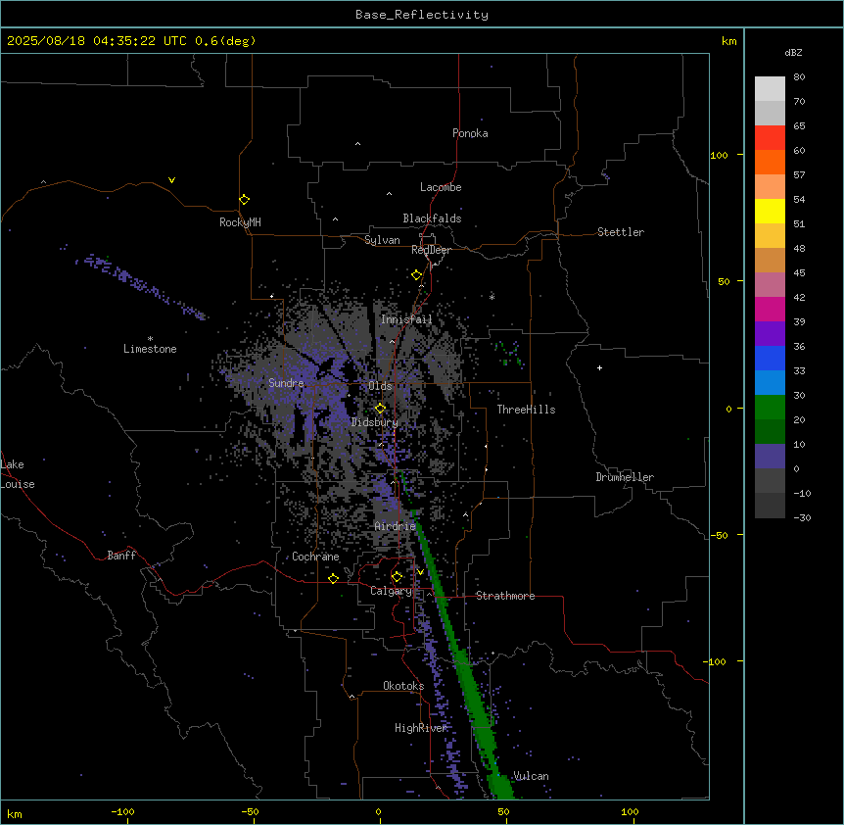Click the Sundre label
Image resolution: width=844 pixels, height=825 pixels.
(286, 383)
